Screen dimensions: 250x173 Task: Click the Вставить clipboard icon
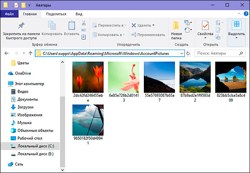[71, 25]
